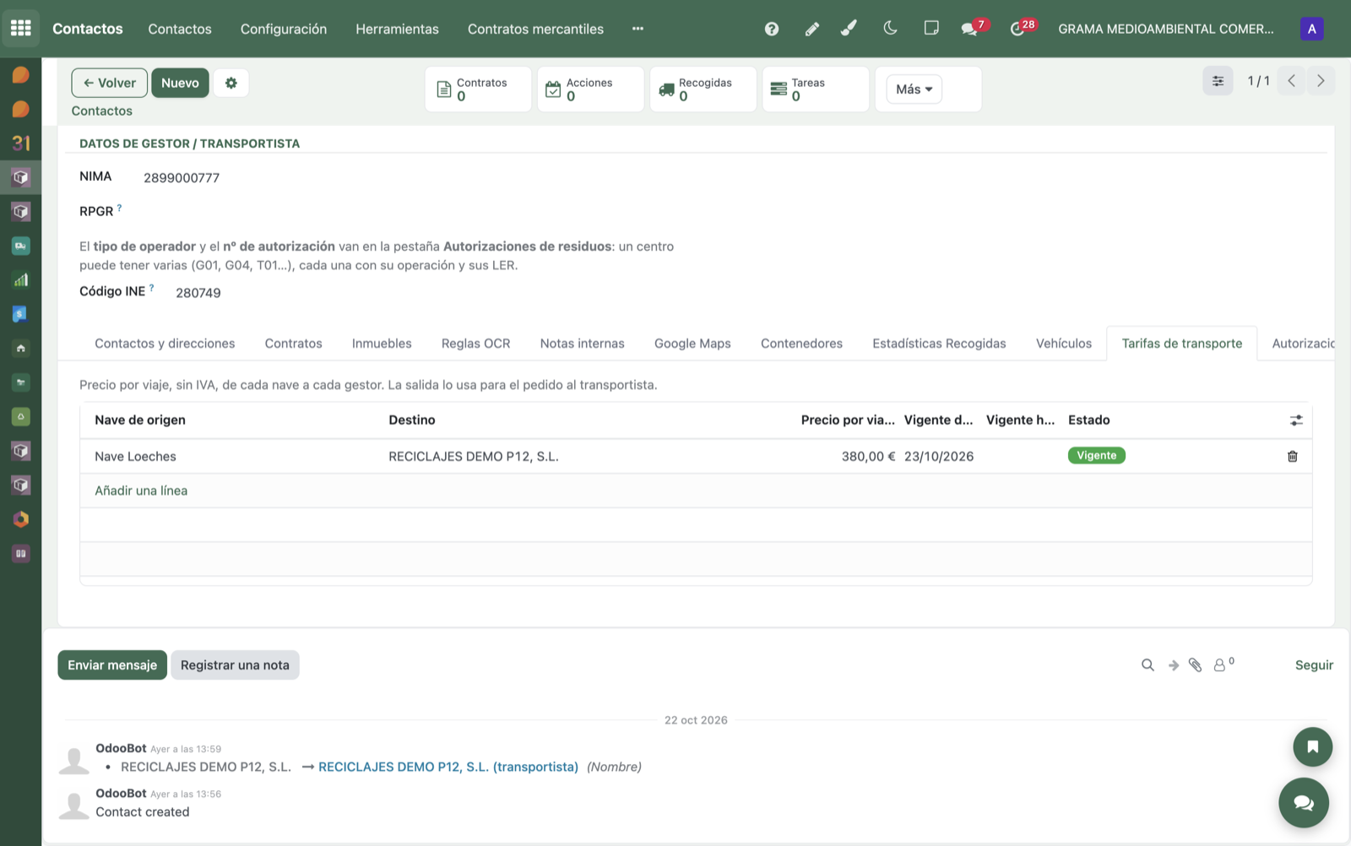Open the Recogidas smart button
Screen dimensions: 1351x846
[703, 89]
